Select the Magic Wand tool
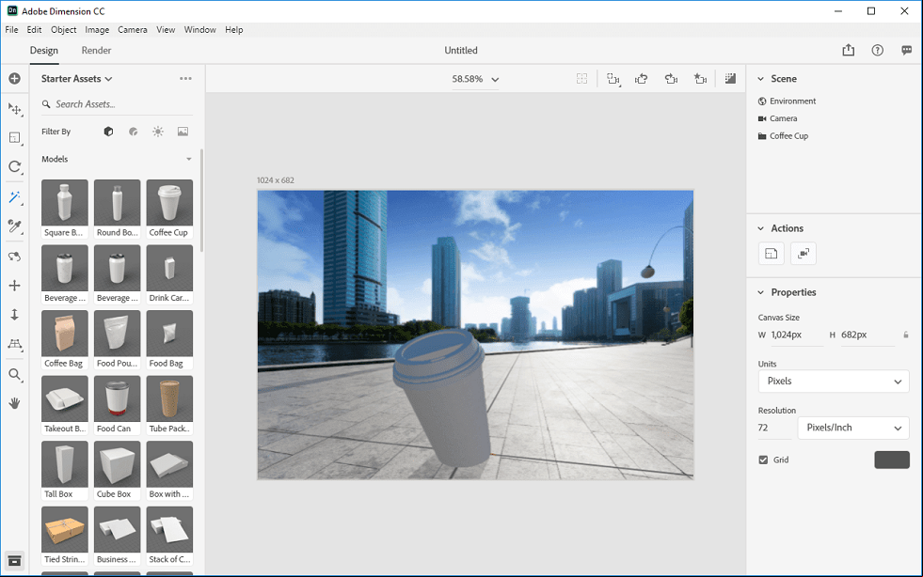The width and height of the screenshot is (923, 577). pyautogui.click(x=15, y=197)
